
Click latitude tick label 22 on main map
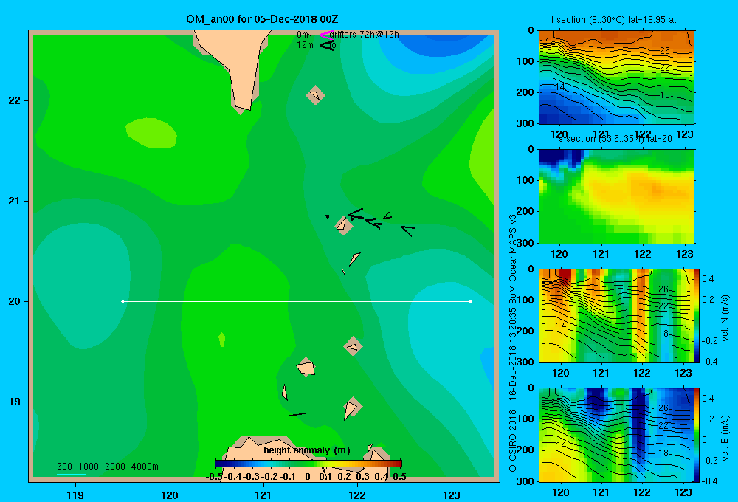[15, 101]
